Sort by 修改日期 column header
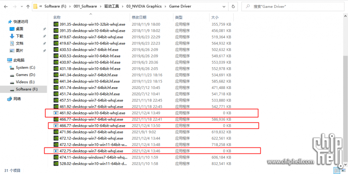This screenshot has height=174, width=348. click(139, 17)
